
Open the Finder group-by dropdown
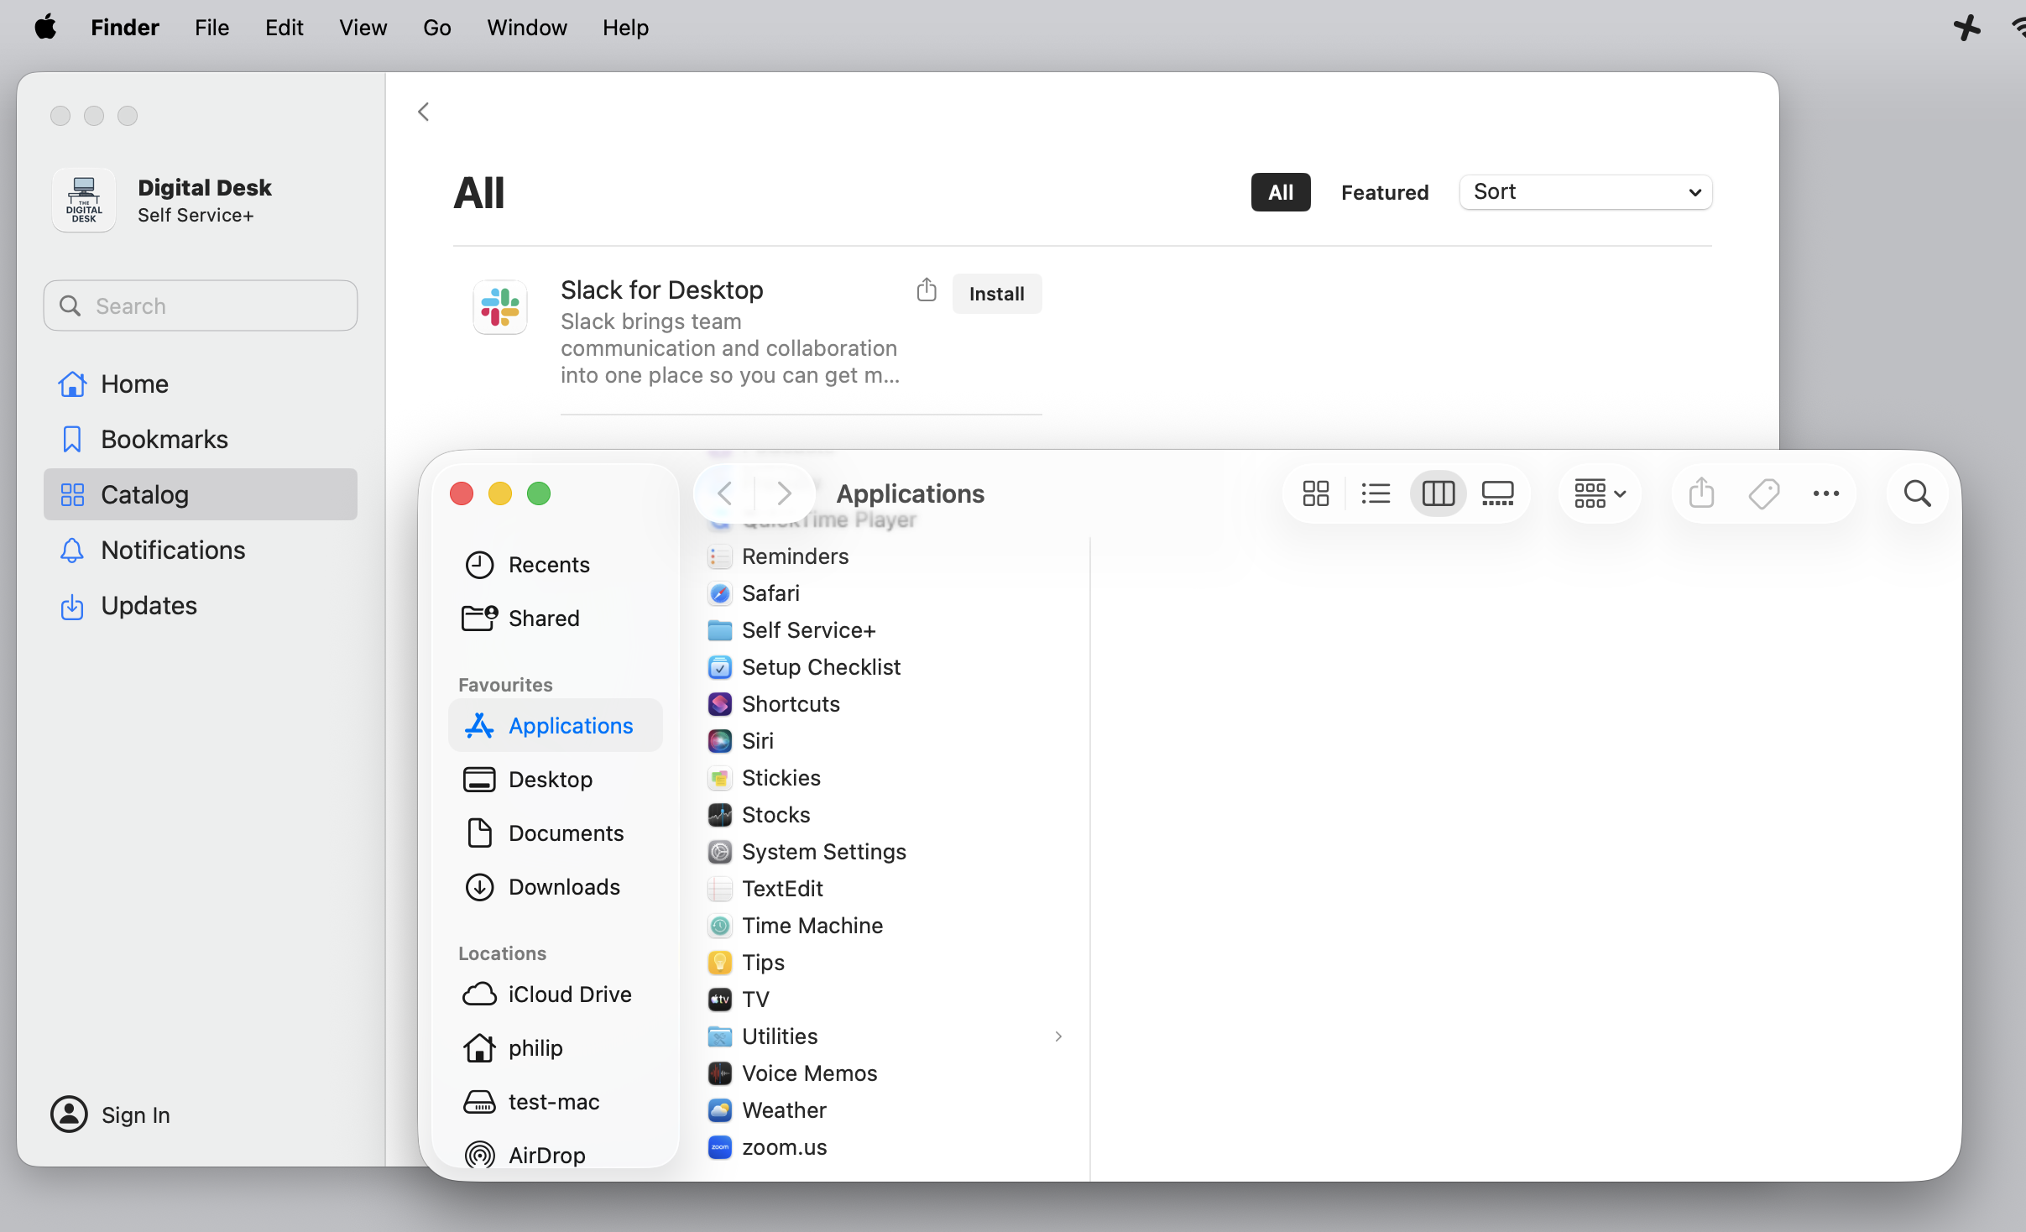tap(1600, 493)
